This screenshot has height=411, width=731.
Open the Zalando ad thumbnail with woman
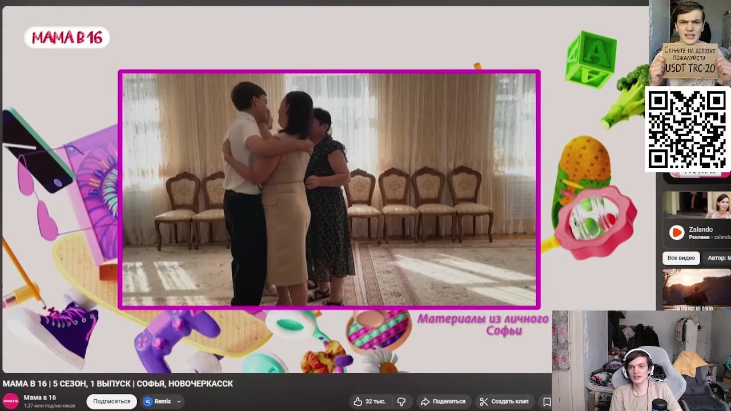(x=697, y=205)
